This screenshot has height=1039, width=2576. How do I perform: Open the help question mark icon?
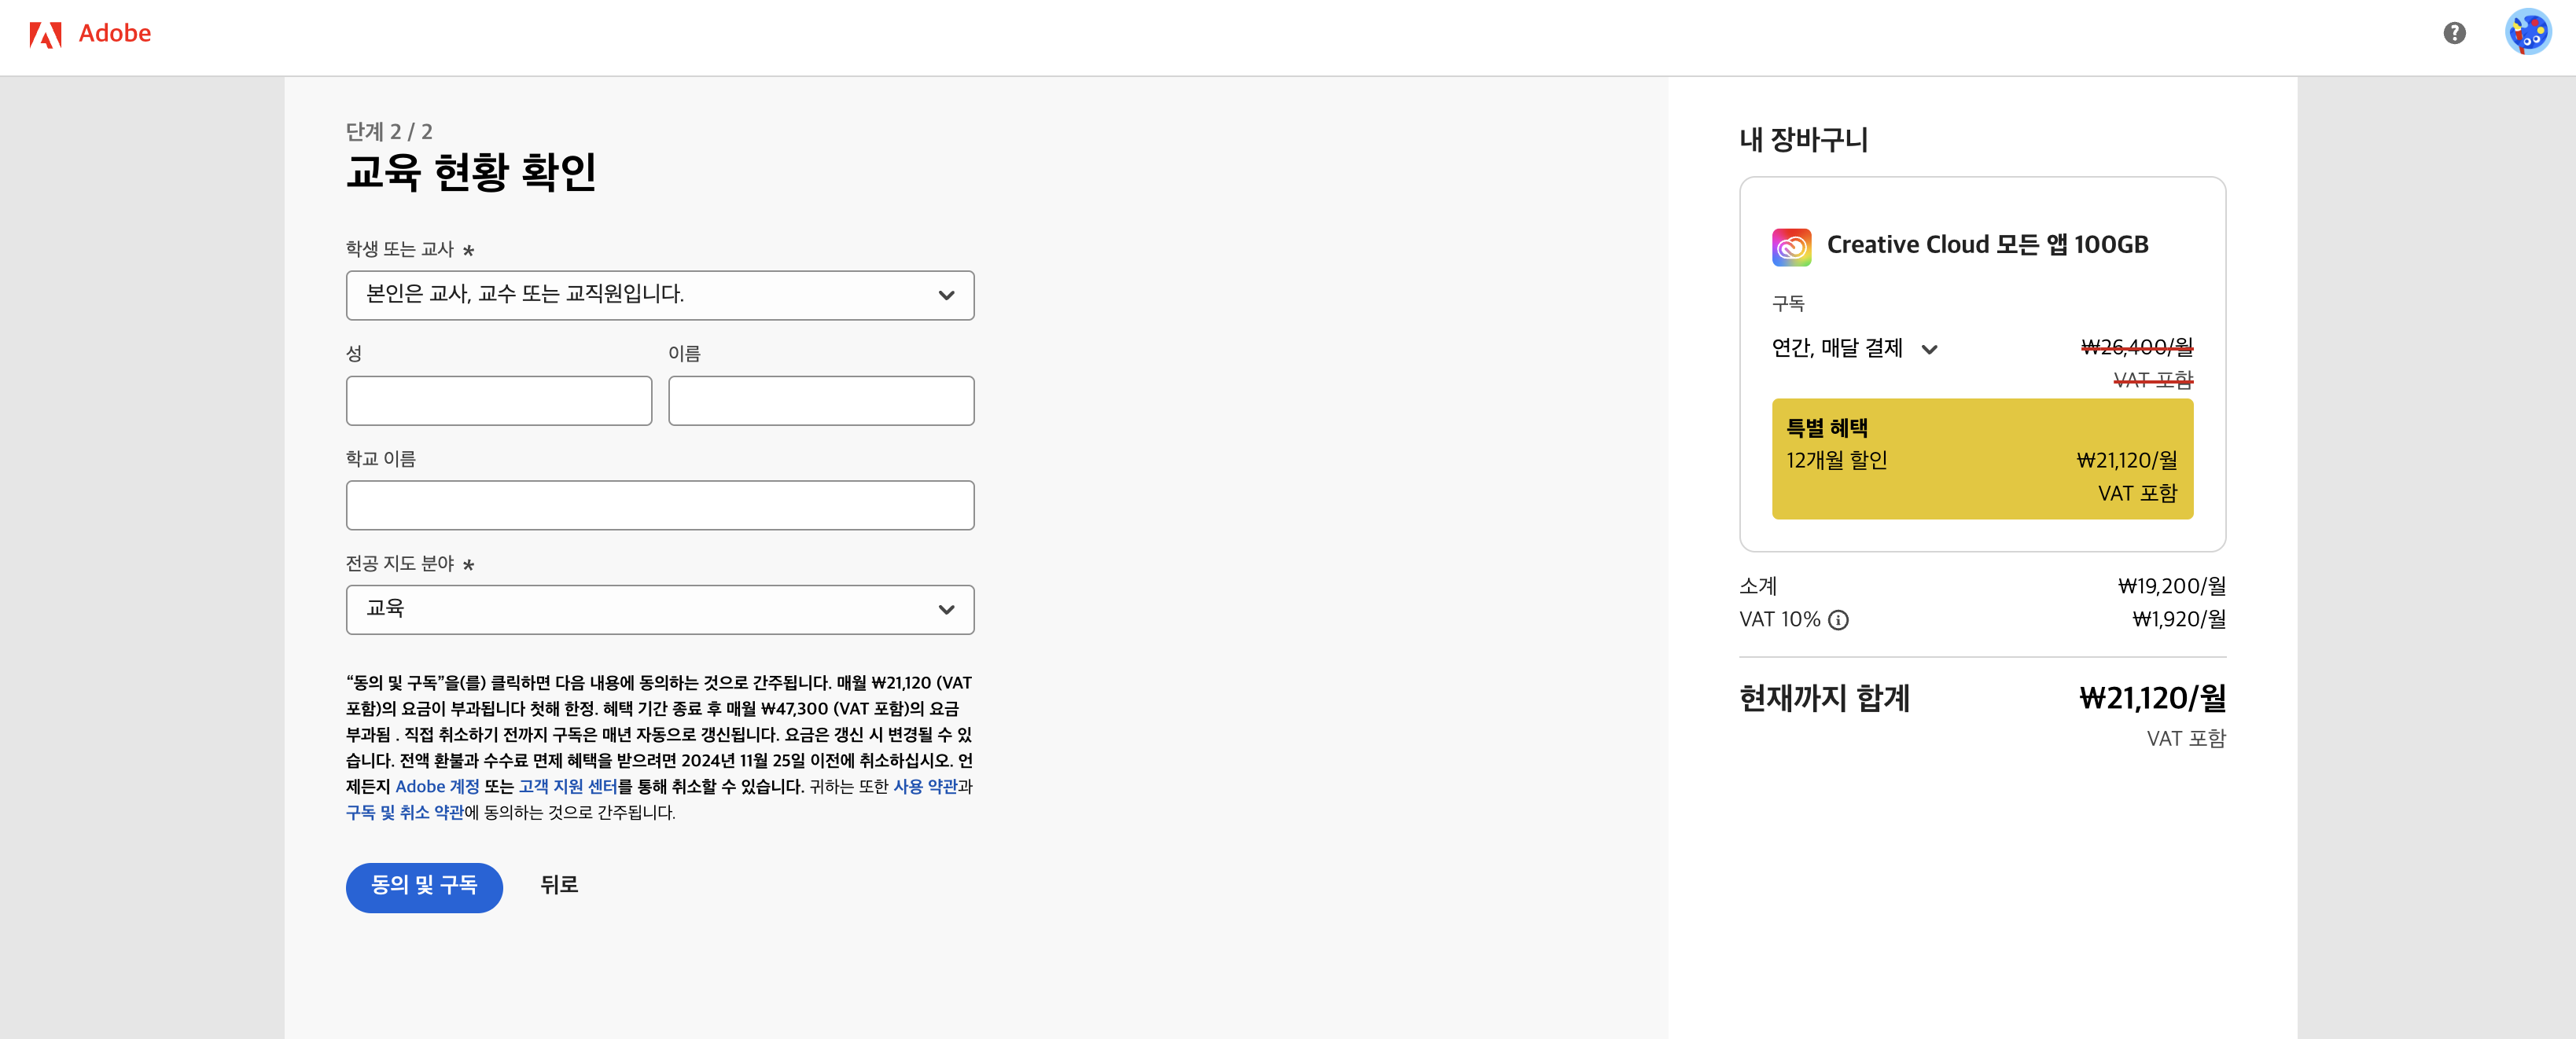2454,33
